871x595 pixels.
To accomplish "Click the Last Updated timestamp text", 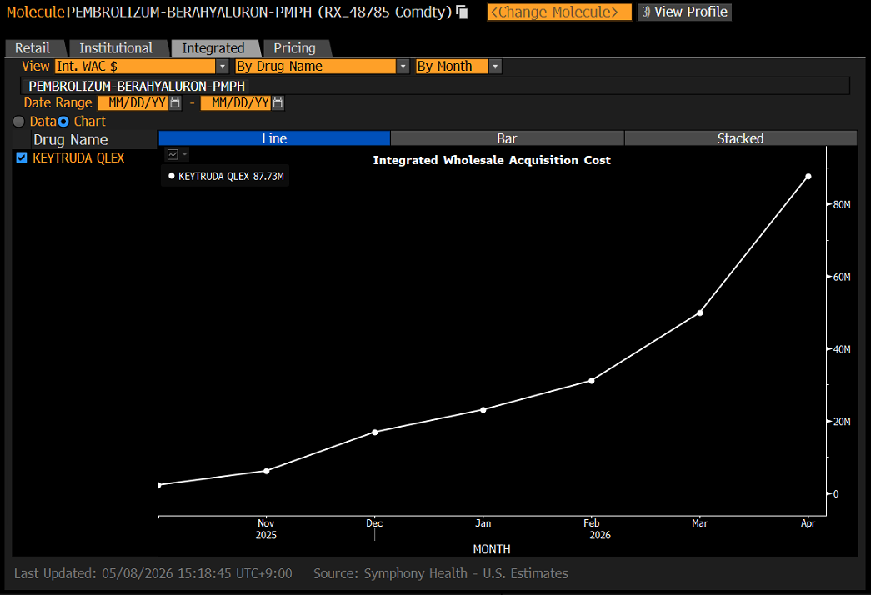I will pyautogui.click(x=153, y=573).
